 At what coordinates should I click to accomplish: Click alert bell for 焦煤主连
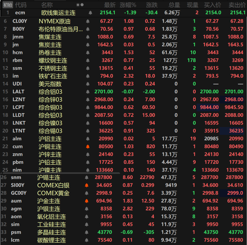coord(88,37)
